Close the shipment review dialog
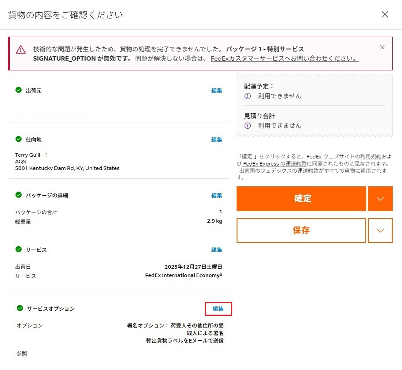402x370 pixels. click(385, 15)
